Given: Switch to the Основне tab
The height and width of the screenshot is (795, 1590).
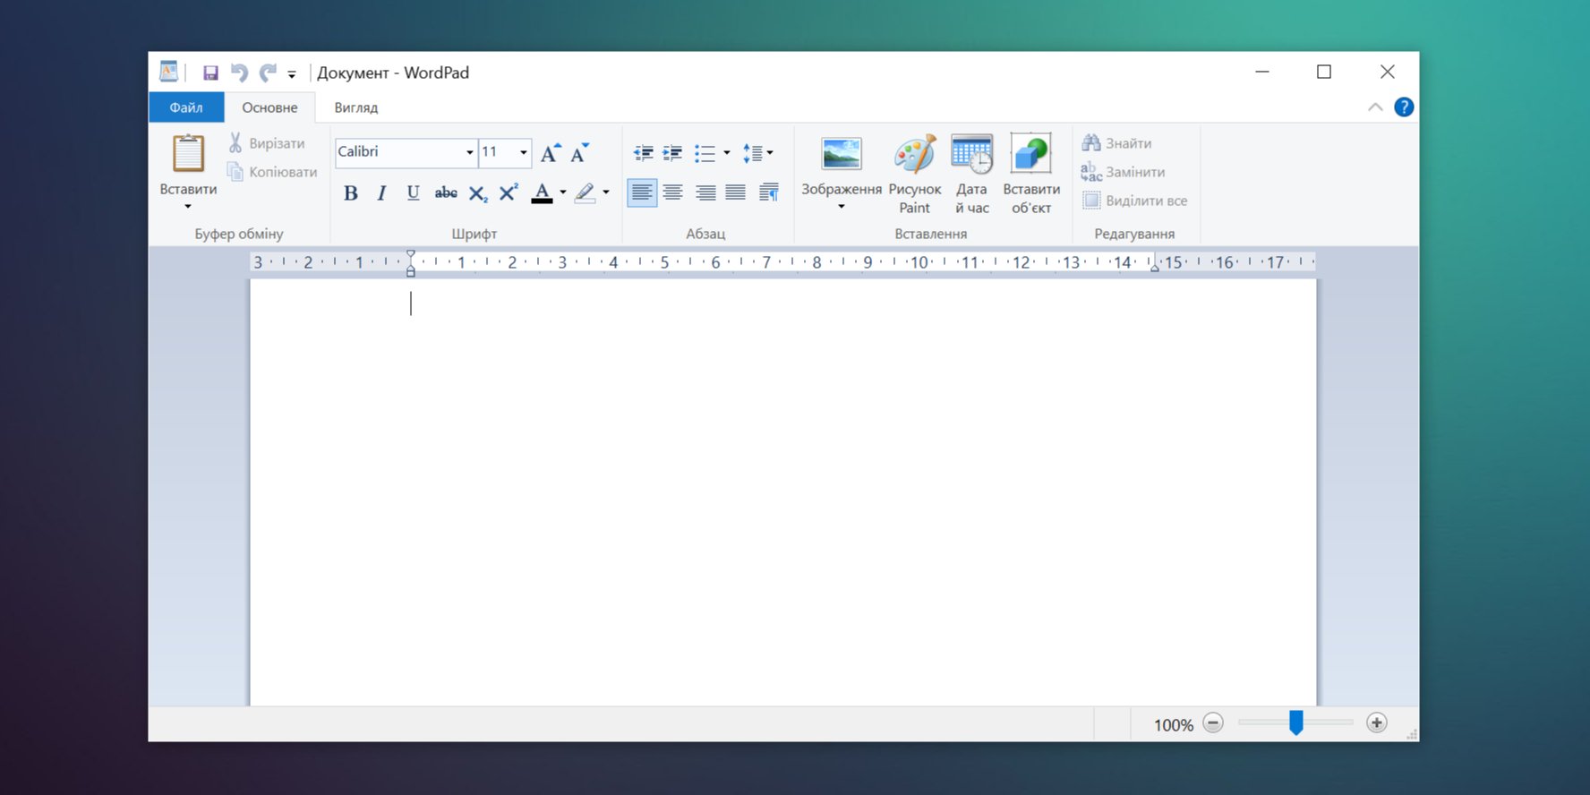Looking at the screenshot, I should pos(269,107).
